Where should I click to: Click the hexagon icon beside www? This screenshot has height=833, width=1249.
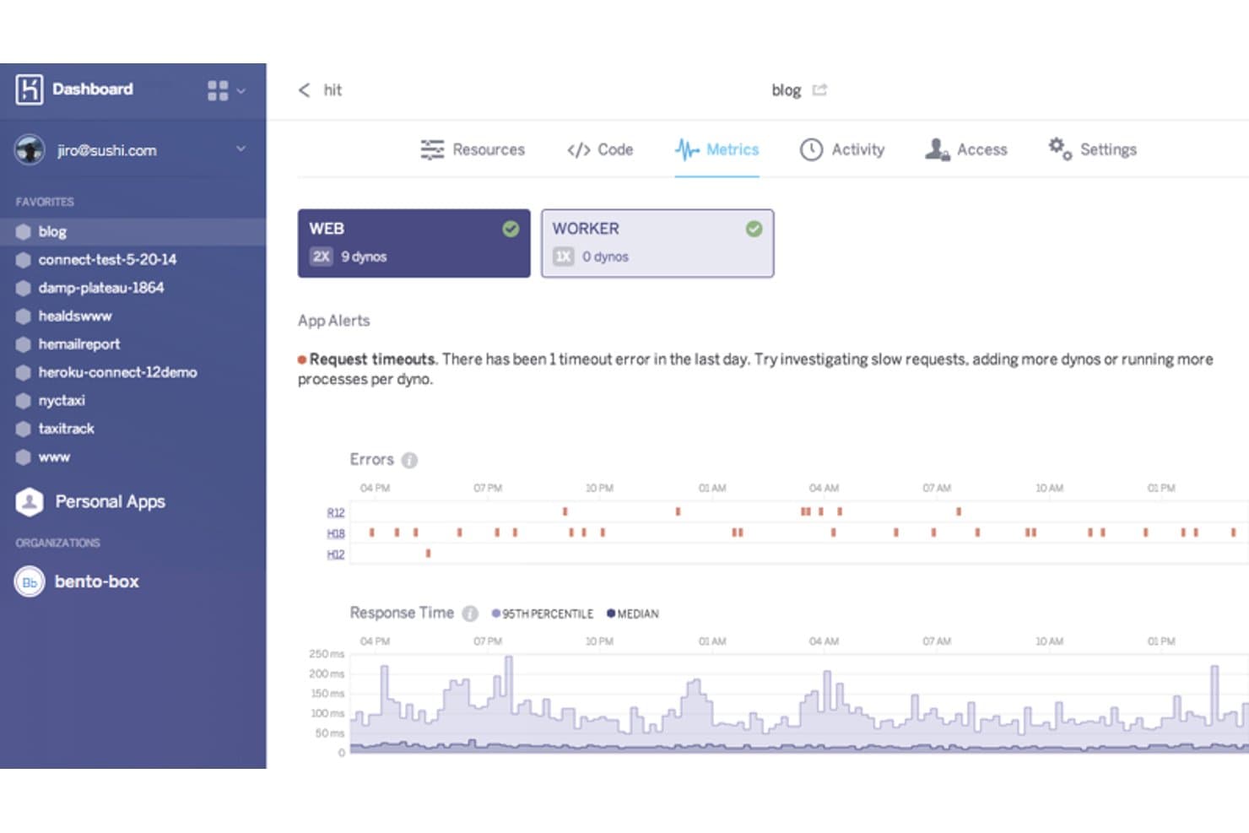point(24,457)
